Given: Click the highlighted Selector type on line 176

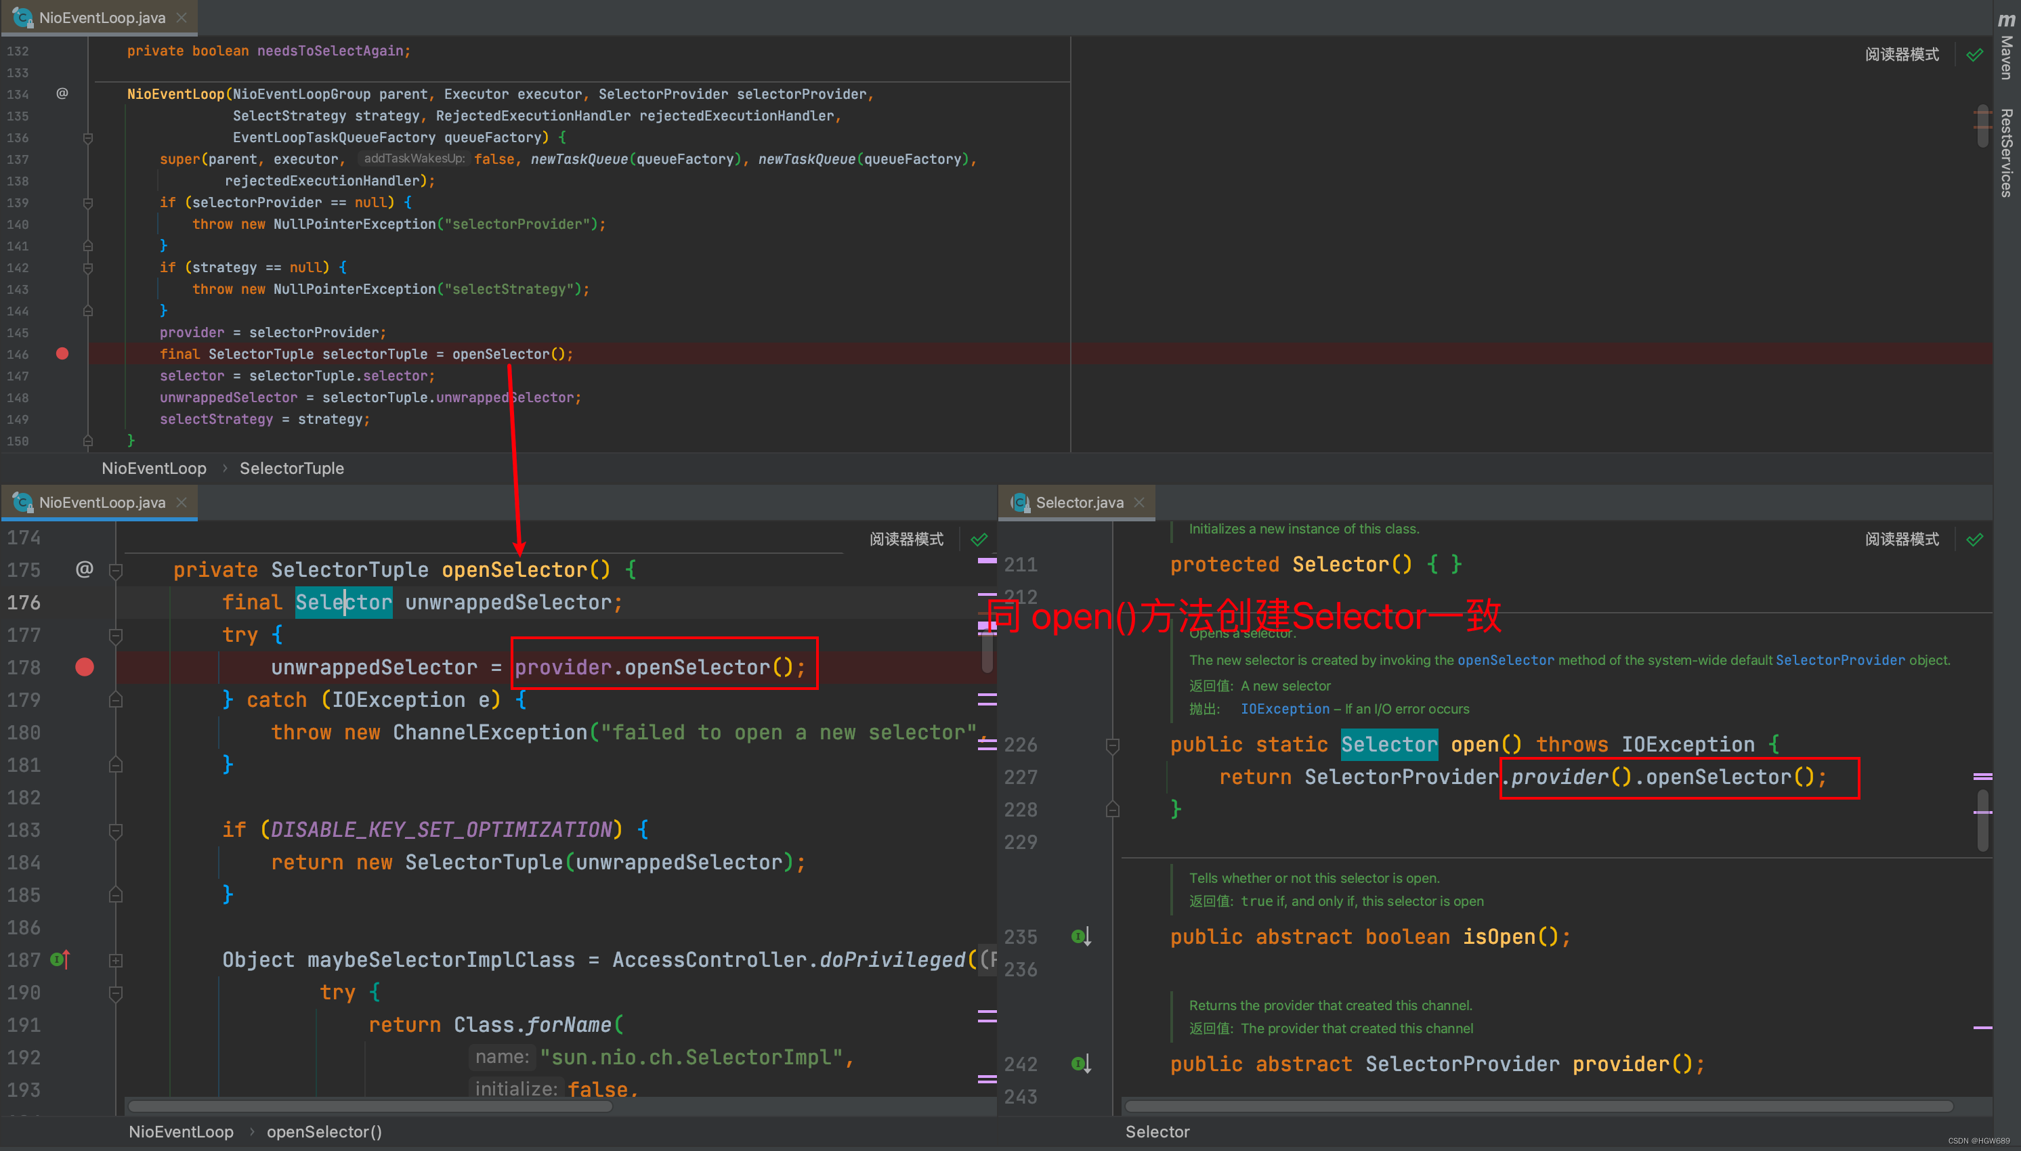Looking at the screenshot, I should [343, 603].
